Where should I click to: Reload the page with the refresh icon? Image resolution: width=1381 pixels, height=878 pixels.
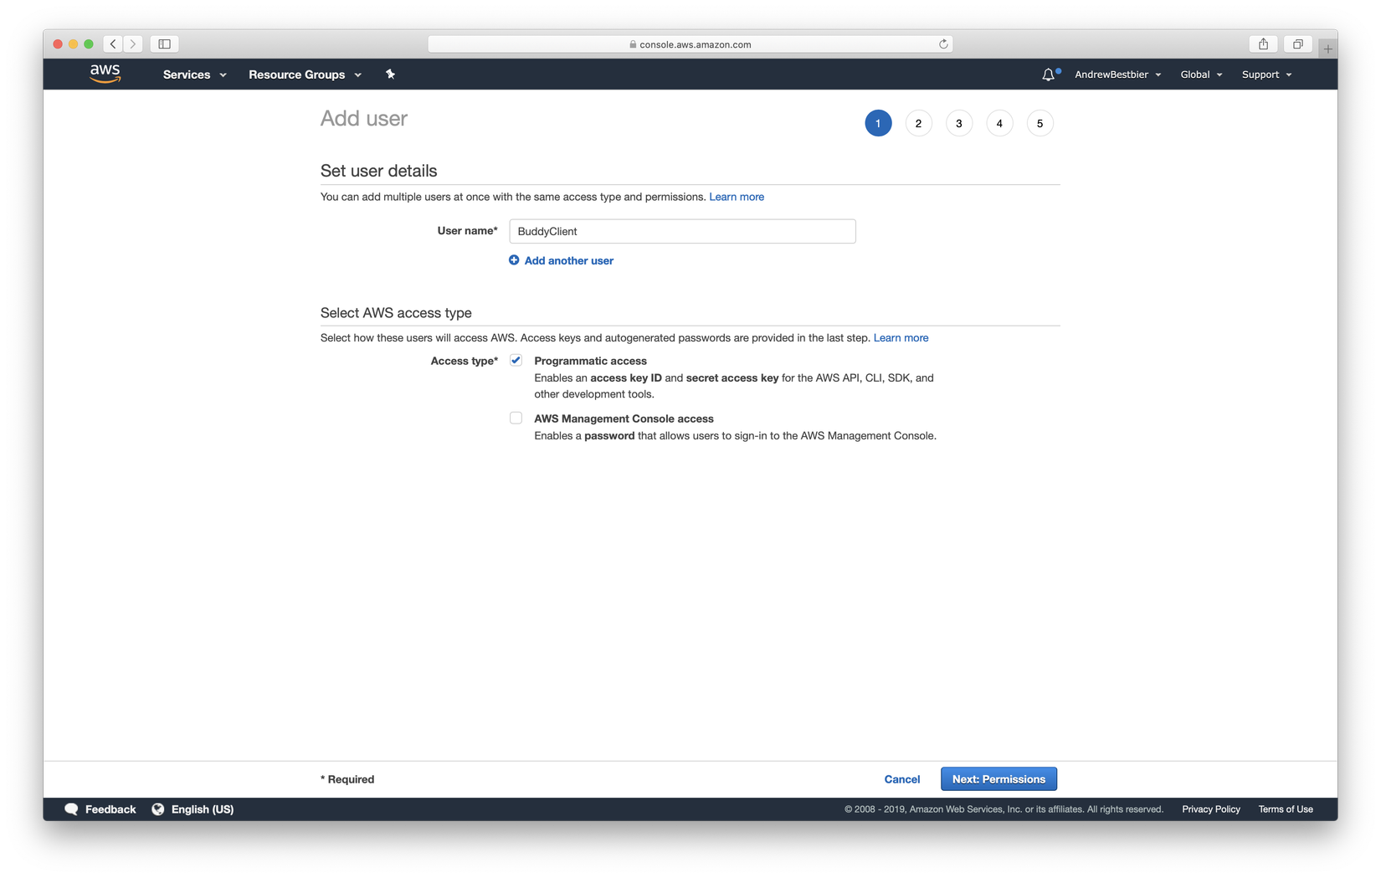coord(943,44)
